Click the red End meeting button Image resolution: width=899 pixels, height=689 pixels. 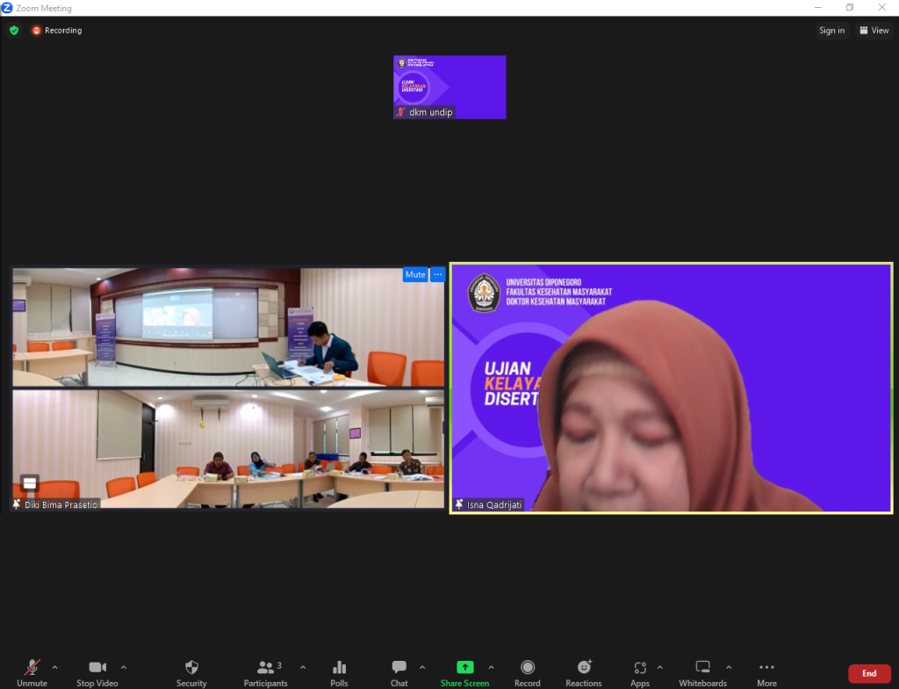click(868, 673)
